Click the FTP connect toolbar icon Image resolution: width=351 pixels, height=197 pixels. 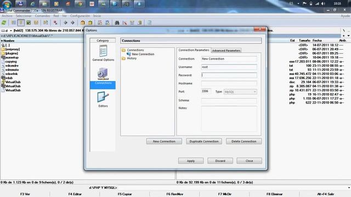[100, 23]
